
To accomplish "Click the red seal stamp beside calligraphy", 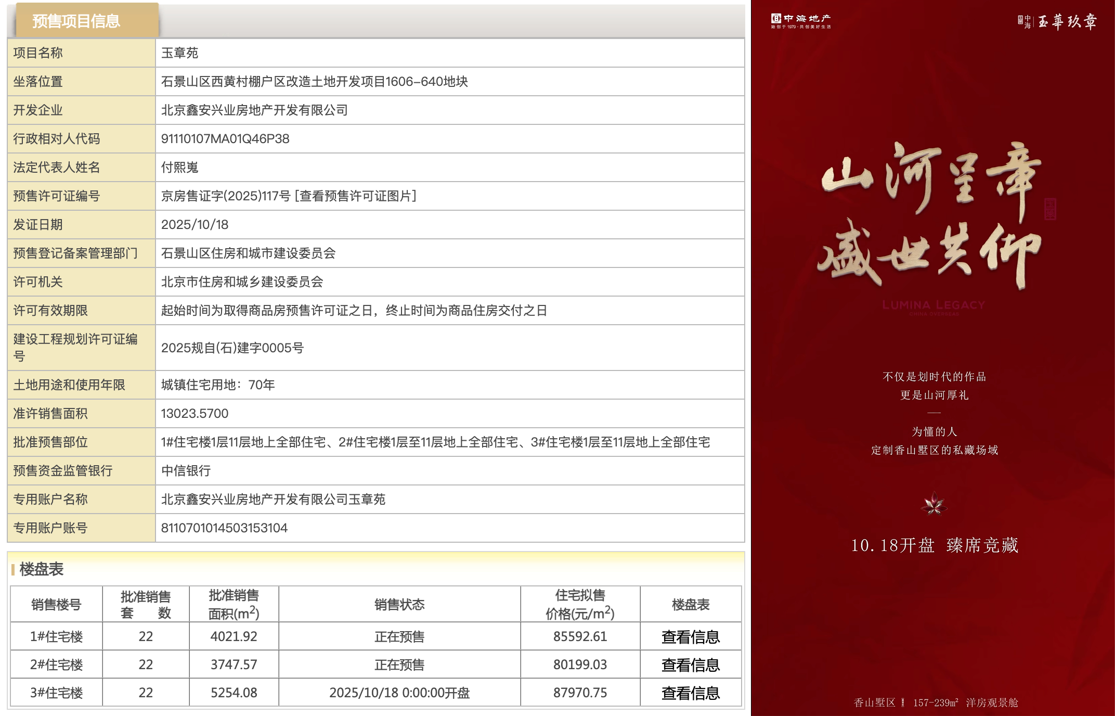I will point(1050,209).
